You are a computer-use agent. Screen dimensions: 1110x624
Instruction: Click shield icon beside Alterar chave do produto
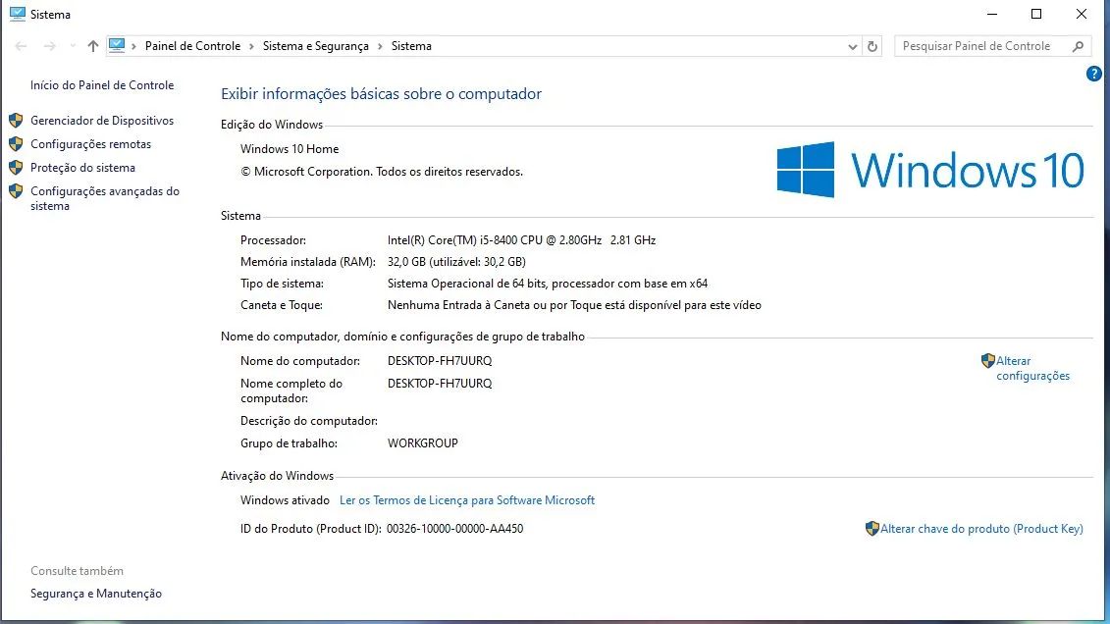[872, 529]
